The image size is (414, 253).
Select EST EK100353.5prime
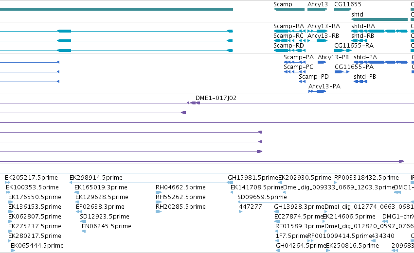pos(32,187)
